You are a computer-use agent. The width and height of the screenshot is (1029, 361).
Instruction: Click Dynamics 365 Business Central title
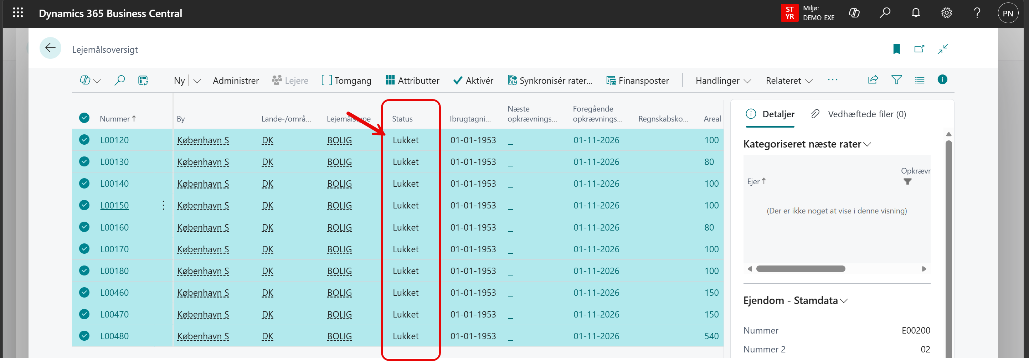coord(110,13)
